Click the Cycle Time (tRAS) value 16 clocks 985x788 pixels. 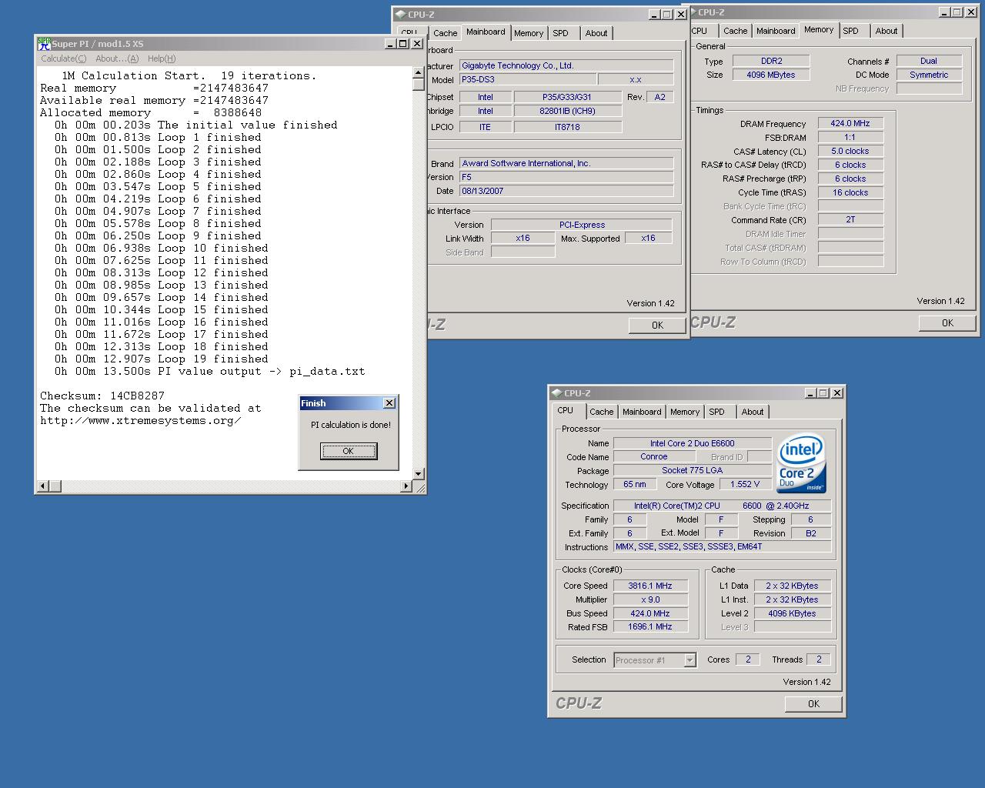(850, 192)
